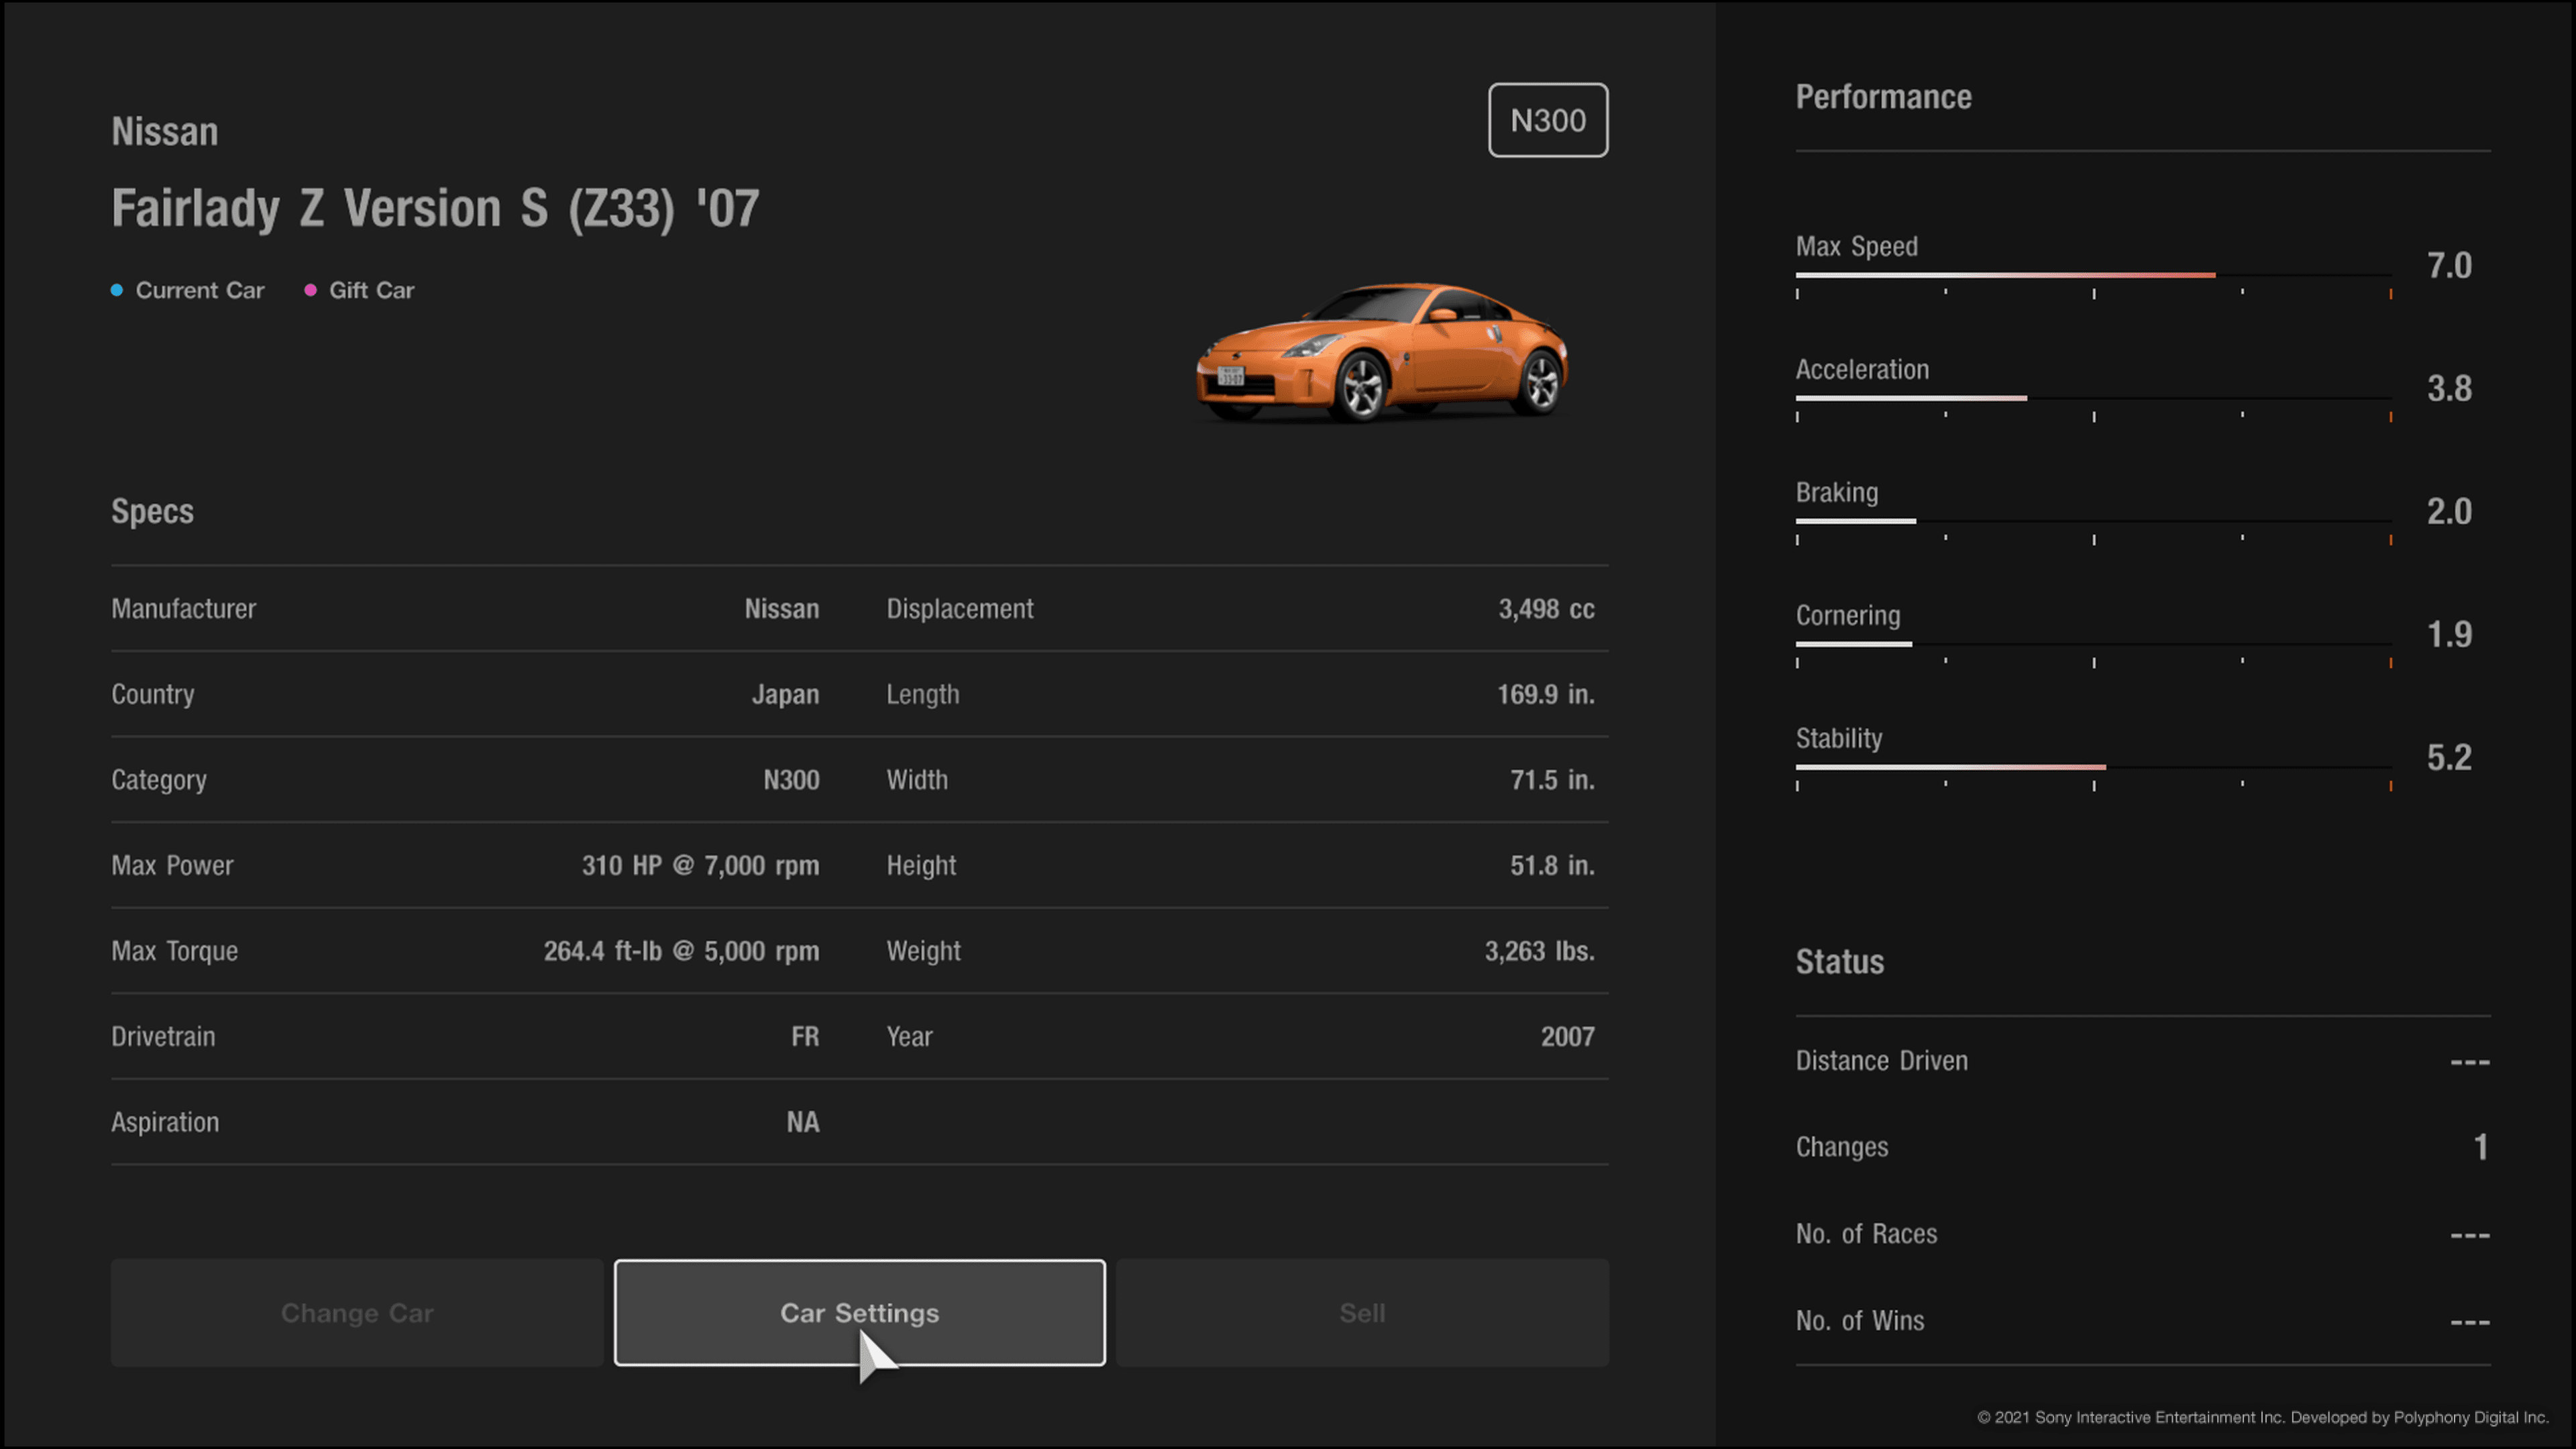The width and height of the screenshot is (2576, 1449).
Task: Click the Max Speed score 7.0
Action: [x=2449, y=266]
